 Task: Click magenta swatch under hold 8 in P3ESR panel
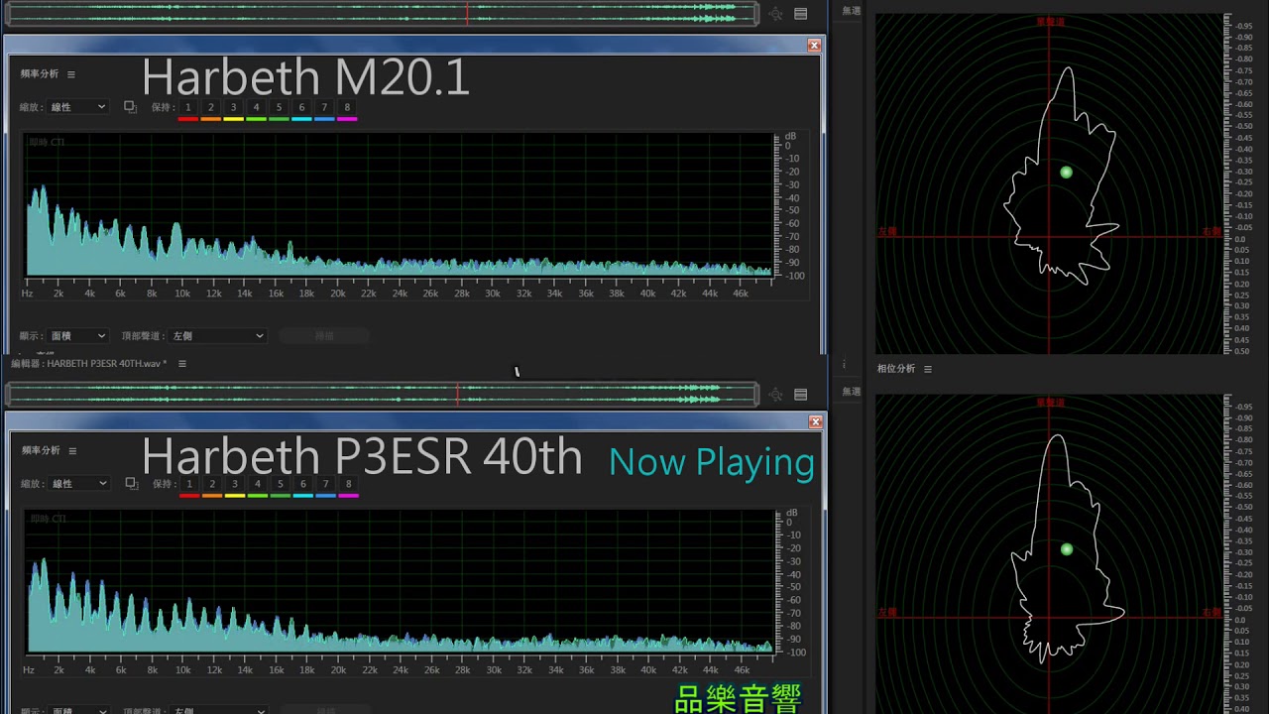click(x=349, y=496)
